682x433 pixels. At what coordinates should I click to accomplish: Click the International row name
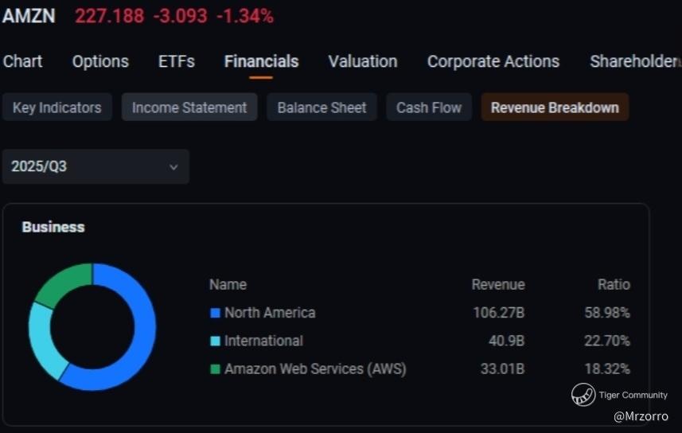(x=263, y=341)
